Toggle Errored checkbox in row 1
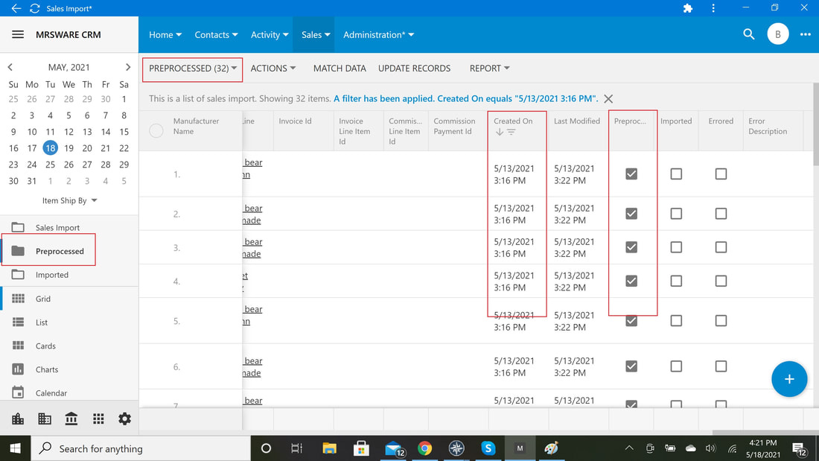The width and height of the screenshot is (819, 461). tap(721, 174)
